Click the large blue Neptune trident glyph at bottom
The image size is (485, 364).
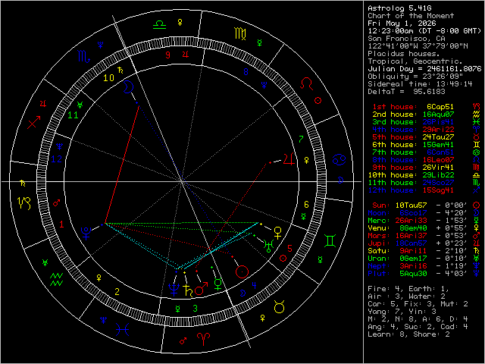point(174,290)
